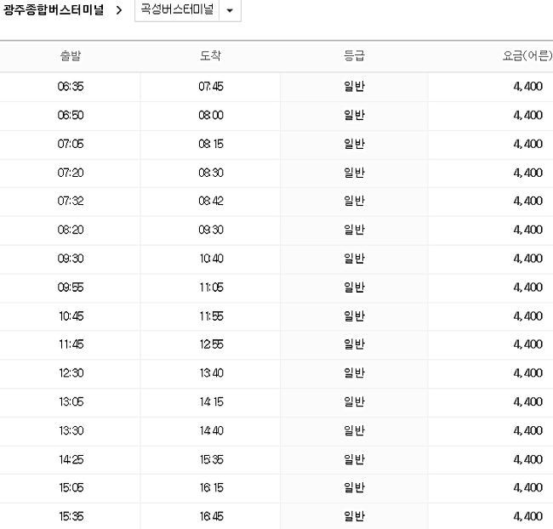Click the 4,400 fare in 10:45 row
This screenshot has width=553, height=529.
pyautogui.click(x=528, y=316)
